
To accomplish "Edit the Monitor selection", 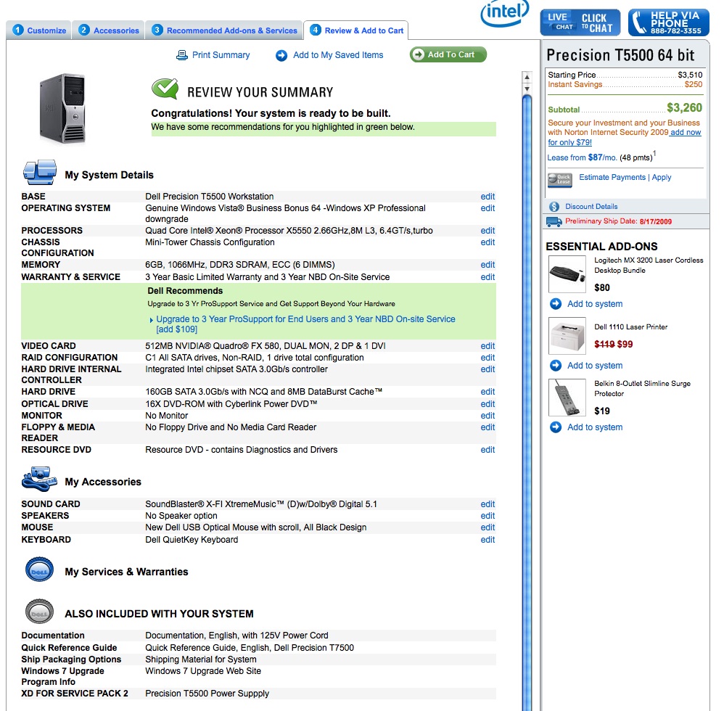I will (488, 416).
